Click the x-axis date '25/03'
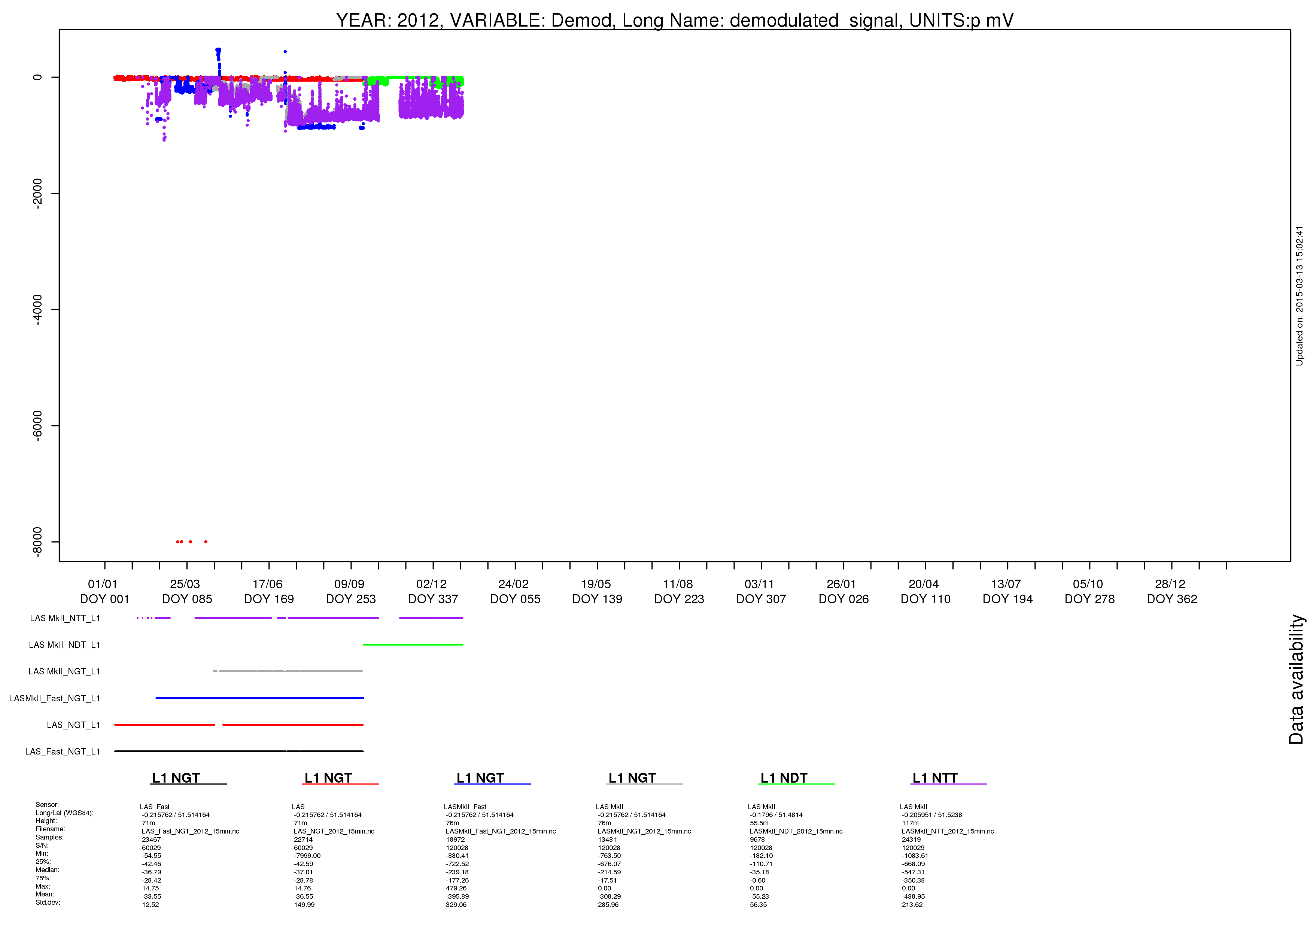 (185, 584)
